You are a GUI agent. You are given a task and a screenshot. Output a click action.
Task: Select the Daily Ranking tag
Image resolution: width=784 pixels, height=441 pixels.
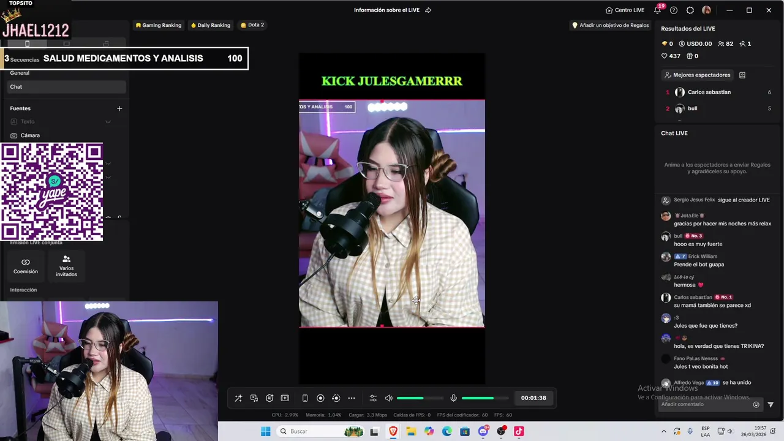coord(211,25)
